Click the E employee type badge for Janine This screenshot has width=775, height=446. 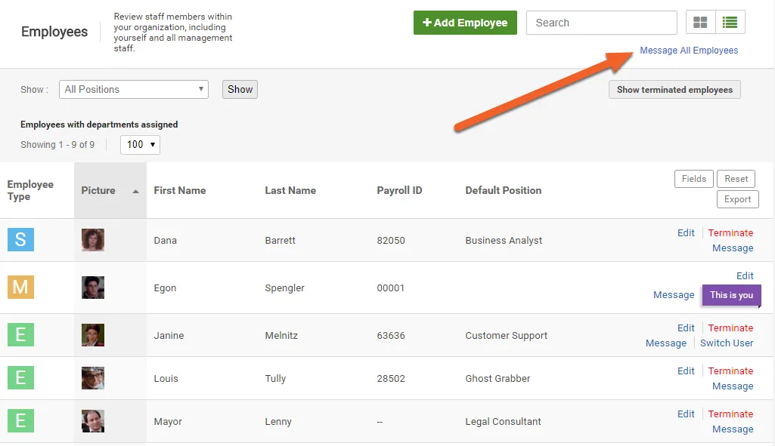20,334
